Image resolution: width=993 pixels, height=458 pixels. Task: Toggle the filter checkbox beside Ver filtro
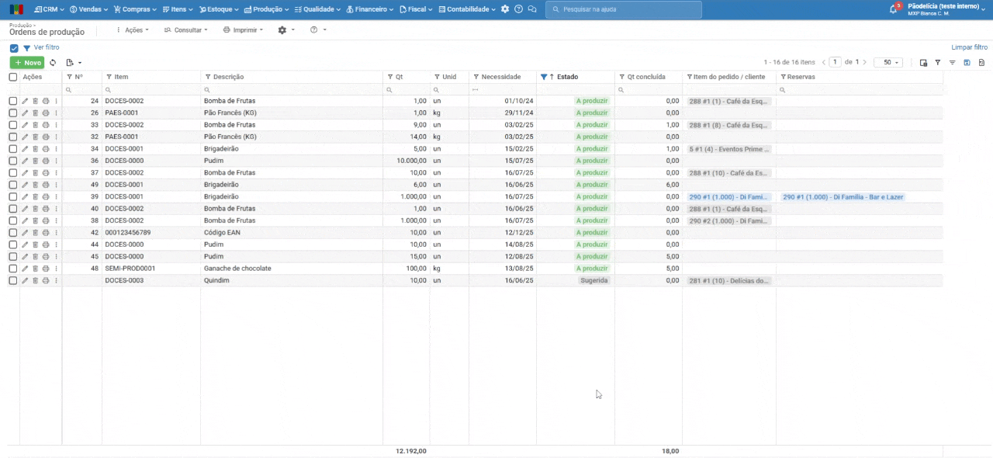[14, 48]
